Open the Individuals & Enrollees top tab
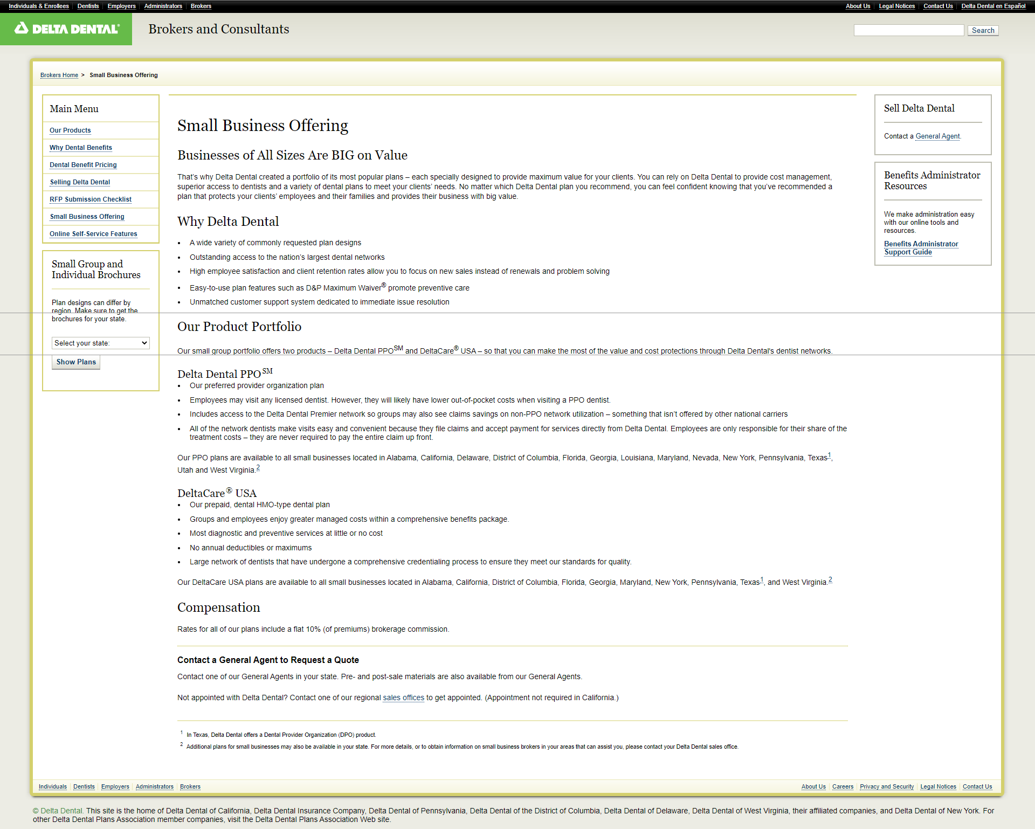This screenshot has width=1035, height=829. click(39, 6)
